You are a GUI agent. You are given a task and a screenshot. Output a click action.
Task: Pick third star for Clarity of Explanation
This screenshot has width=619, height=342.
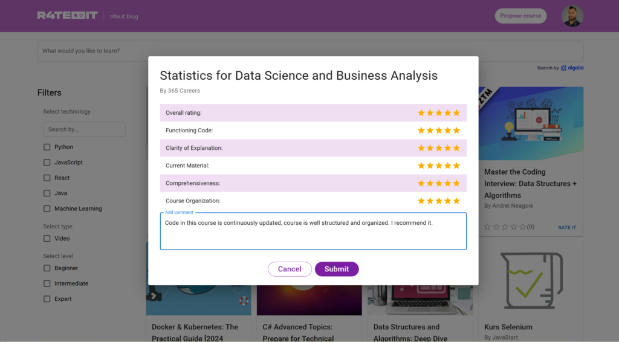[439, 148]
